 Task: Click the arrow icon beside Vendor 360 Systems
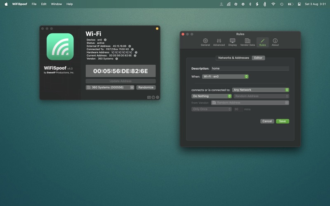pyautogui.click(x=117, y=59)
